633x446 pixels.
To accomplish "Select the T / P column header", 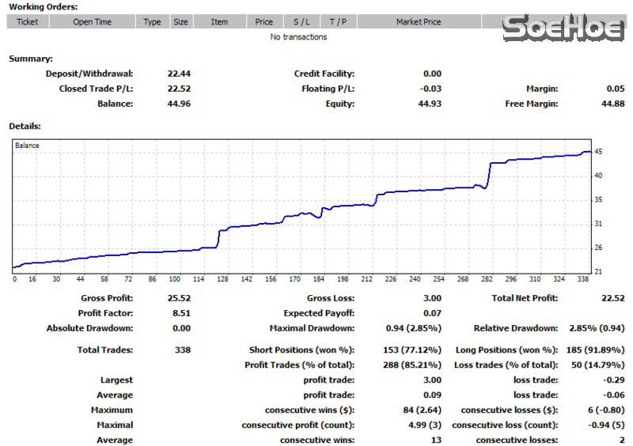I will 338,22.
